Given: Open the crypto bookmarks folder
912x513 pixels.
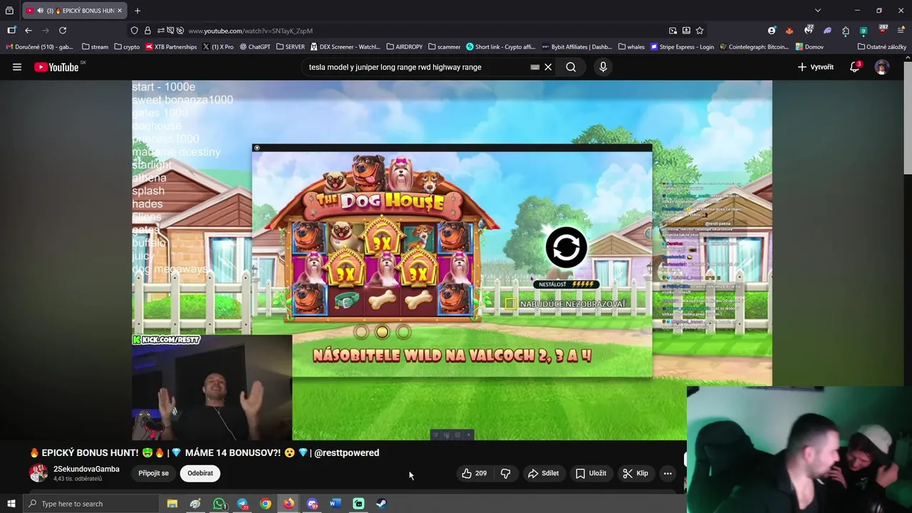Looking at the screenshot, I should pyautogui.click(x=128, y=47).
